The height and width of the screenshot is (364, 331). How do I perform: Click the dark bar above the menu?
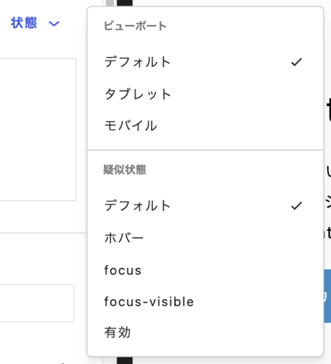click(125, 3)
